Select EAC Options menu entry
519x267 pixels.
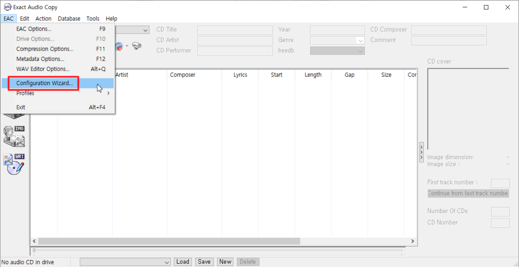pos(58,29)
